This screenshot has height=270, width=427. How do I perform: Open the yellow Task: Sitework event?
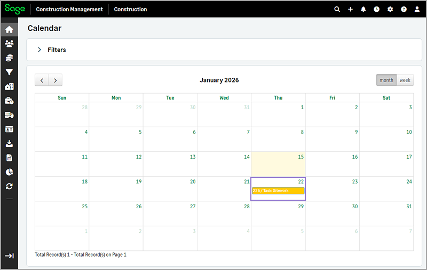click(278, 191)
